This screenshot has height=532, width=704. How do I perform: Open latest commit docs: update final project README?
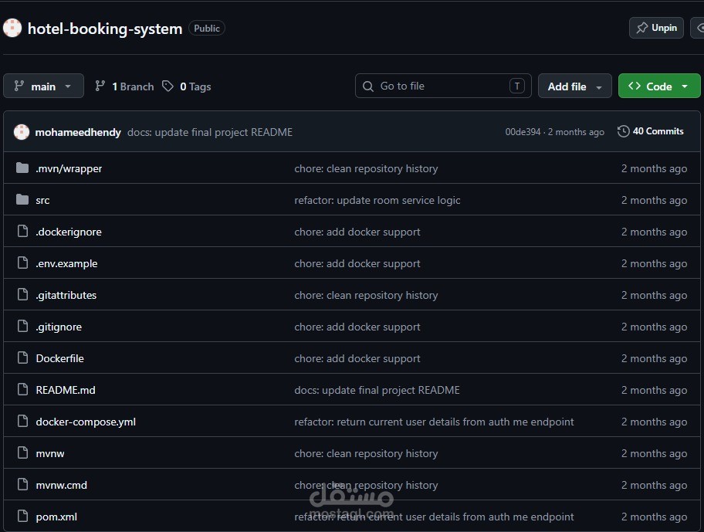(210, 132)
